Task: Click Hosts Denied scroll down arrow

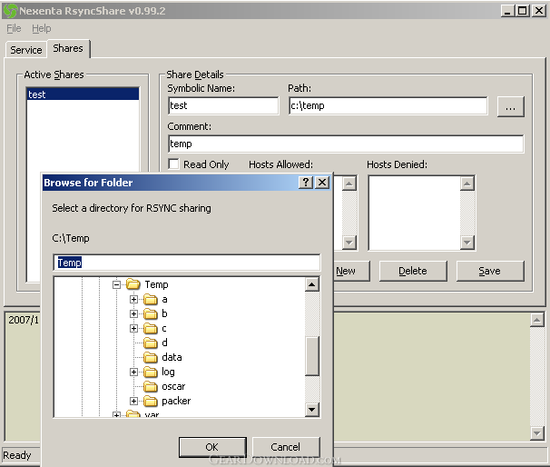Action: pos(467,243)
